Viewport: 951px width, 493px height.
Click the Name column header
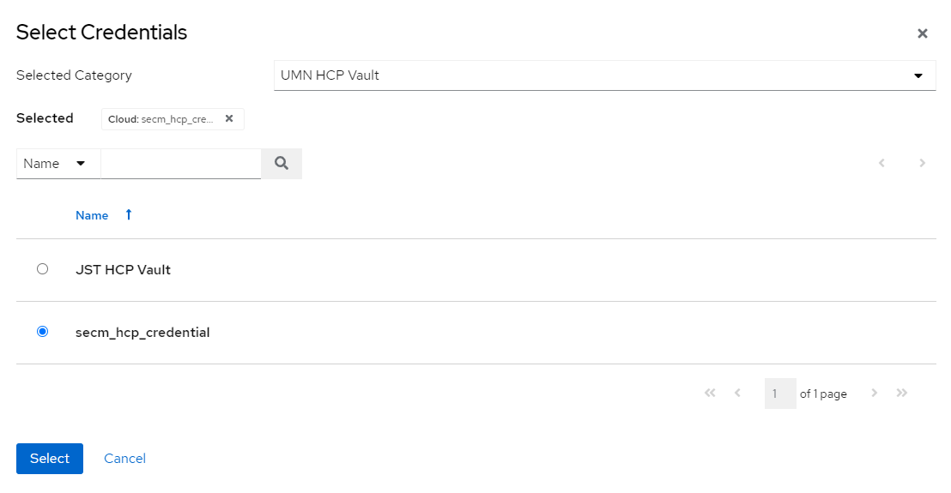pyautogui.click(x=92, y=215)
